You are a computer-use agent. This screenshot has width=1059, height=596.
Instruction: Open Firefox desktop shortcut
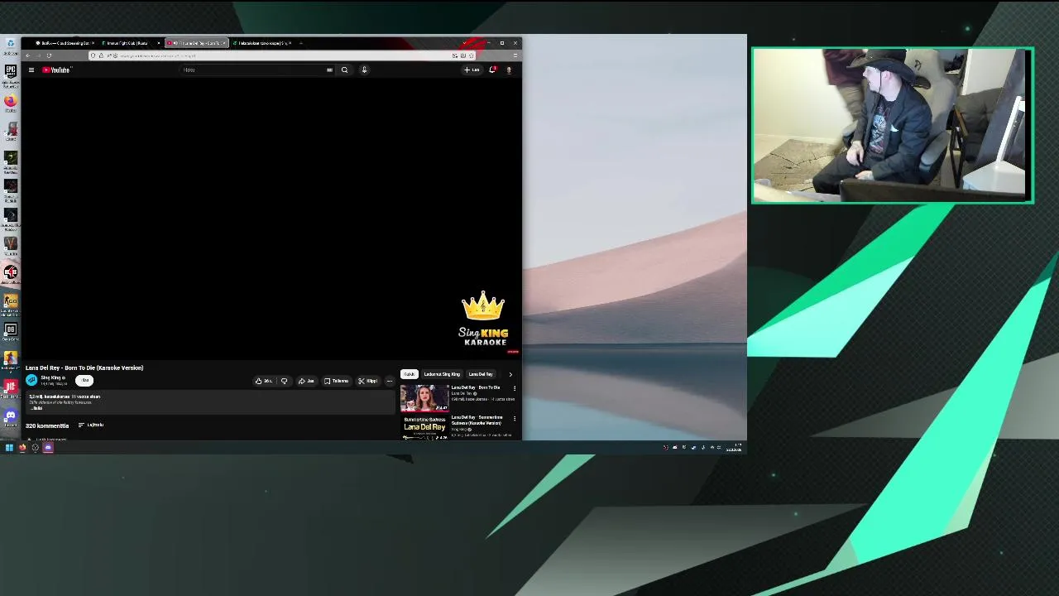click(x=10, y=103)
